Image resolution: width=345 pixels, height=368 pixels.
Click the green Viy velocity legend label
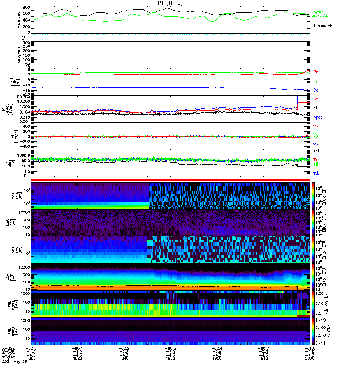pos(316,135)
